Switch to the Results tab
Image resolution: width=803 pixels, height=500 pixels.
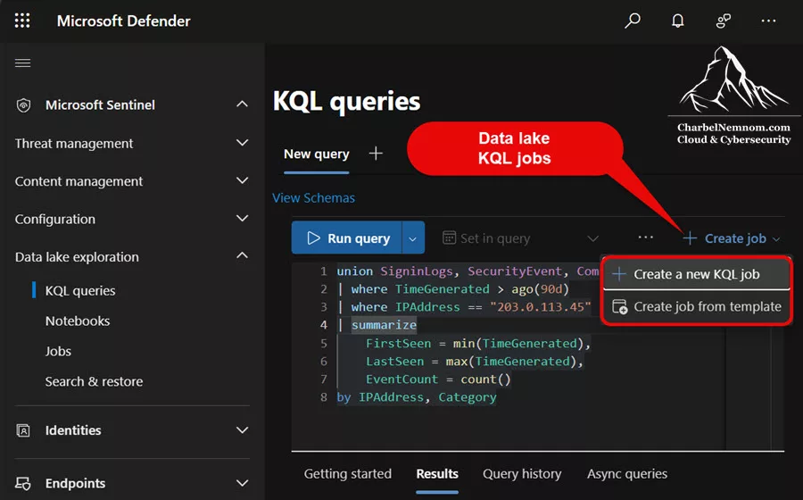pyautogui.click(x=437, y=474)
